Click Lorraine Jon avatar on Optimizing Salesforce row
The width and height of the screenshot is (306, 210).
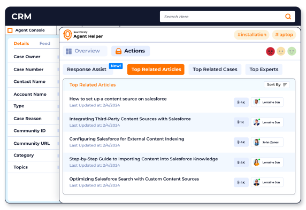[256, 182]
